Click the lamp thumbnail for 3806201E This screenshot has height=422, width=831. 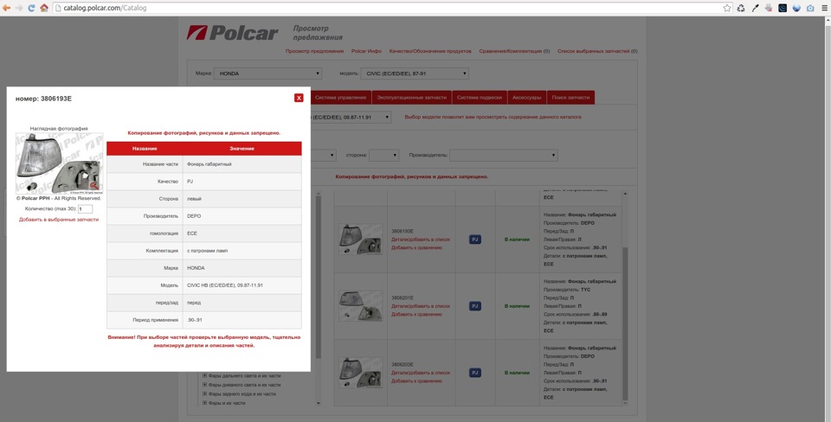point(360,306)
